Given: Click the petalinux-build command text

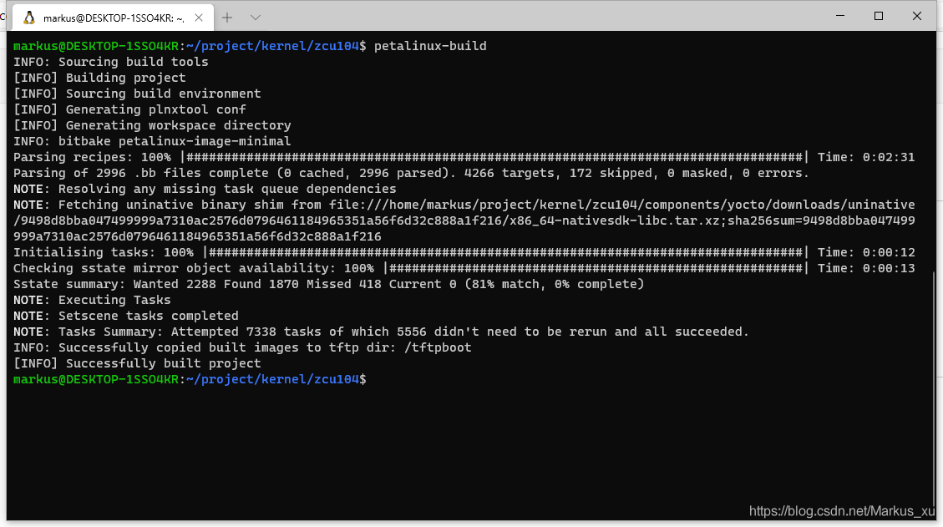Looking at the screenshot, I should (430, 46).
